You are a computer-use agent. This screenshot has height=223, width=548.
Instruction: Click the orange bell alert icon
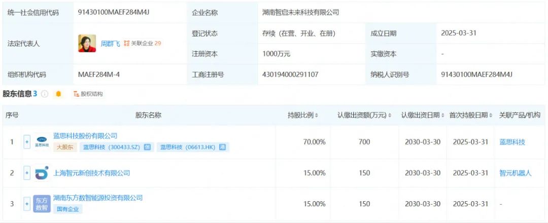(58, 94)
